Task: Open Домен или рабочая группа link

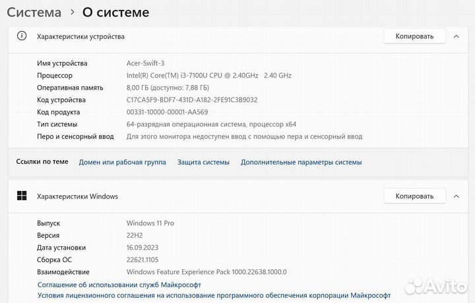Action: point(123,162)
